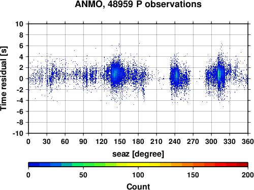Click the 'Count' colorbar label
254x190 pixels.
(x=138, y=186)
